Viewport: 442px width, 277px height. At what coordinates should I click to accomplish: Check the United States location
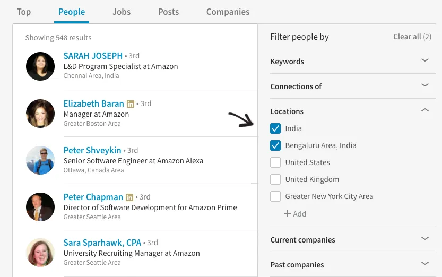pos(275,162)
